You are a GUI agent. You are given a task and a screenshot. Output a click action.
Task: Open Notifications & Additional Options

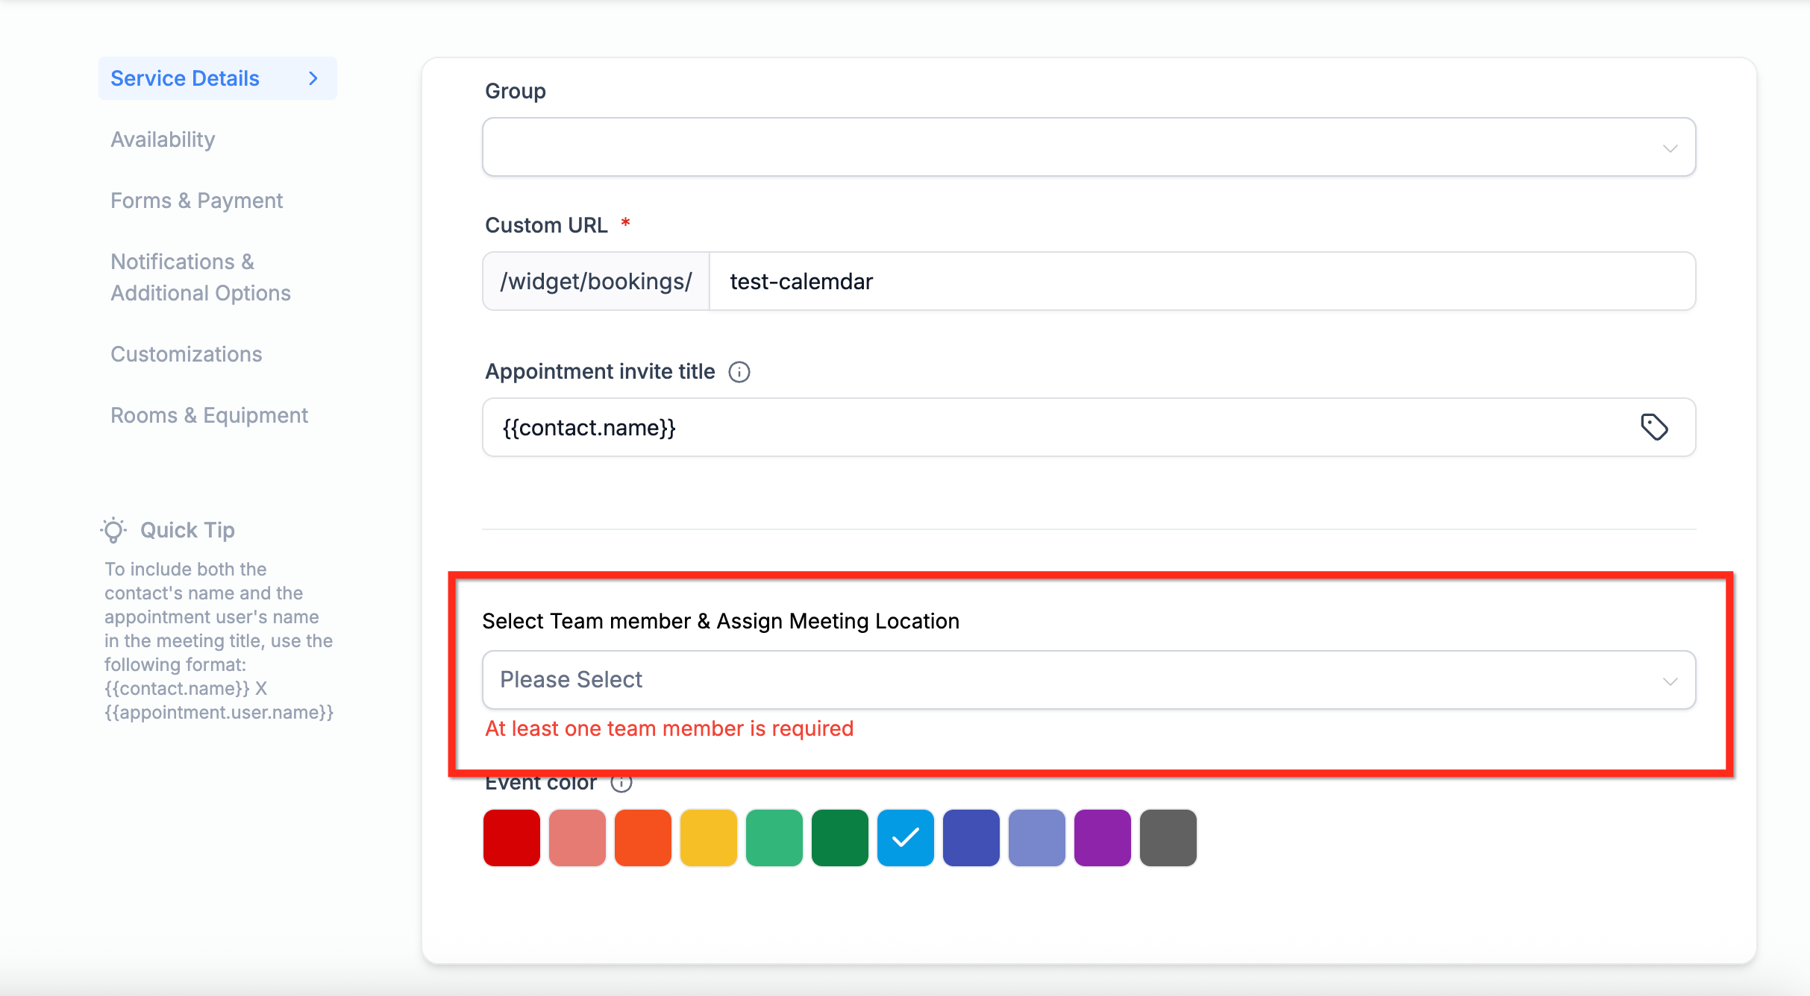point(200,277)
